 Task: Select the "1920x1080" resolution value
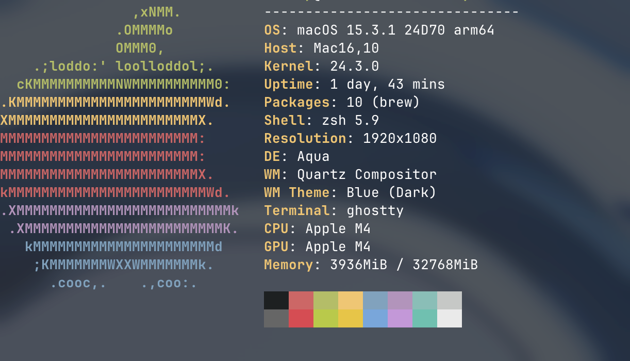(400, 138)
